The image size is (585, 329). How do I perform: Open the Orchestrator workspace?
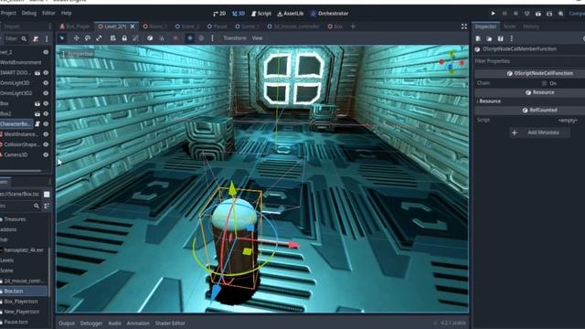click(329, 14)
